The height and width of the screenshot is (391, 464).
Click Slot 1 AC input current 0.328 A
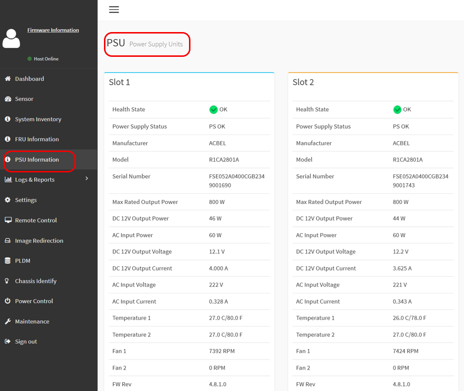point(218,302)
